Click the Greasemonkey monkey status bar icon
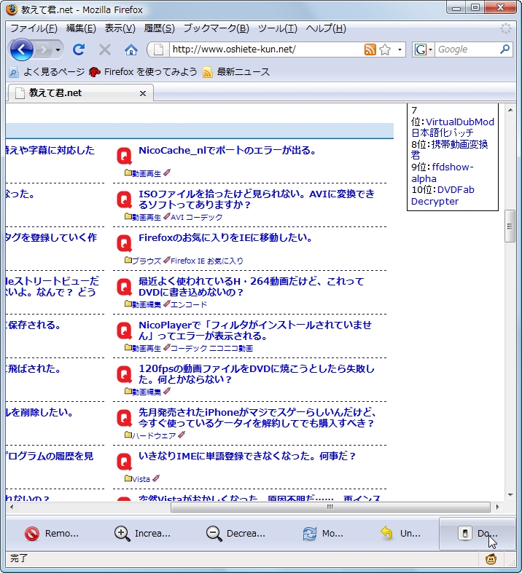The image size is (522, 573). click(x=491, y=558)
